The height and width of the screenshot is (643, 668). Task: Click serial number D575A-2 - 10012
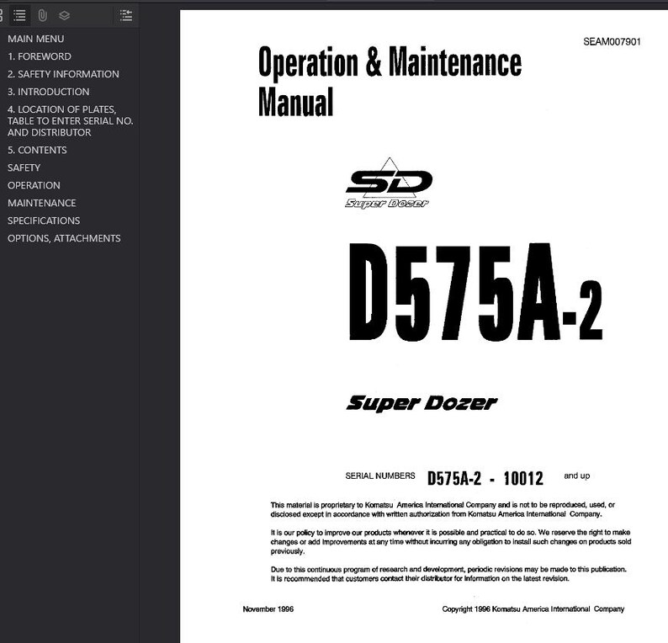(x=485, y=478)
